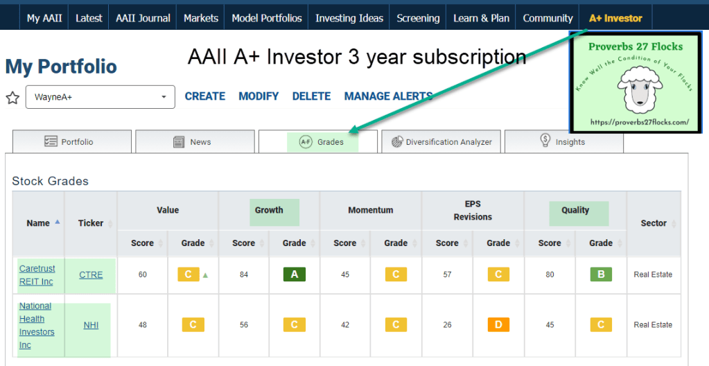Click green up-arrow next to CTRE value grade
709x366 pixels.
pos(205,275)
